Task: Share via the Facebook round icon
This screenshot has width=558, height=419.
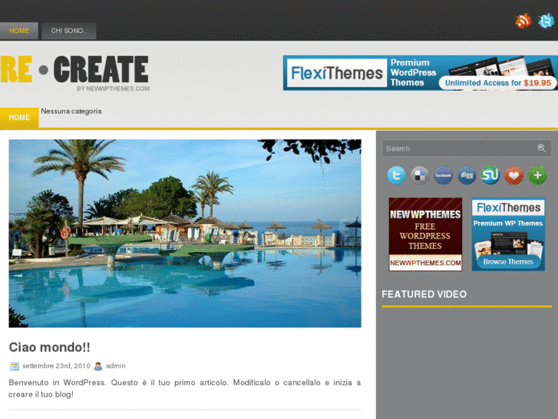Action: 443,175
